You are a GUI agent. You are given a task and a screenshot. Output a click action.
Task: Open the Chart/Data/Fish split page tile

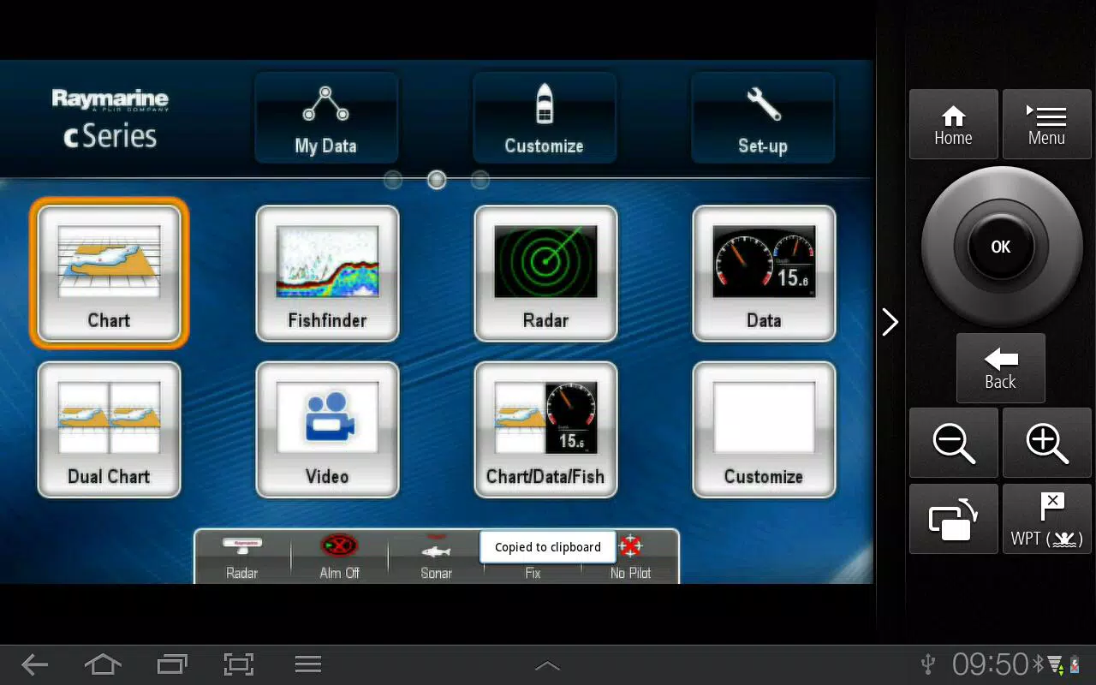545,429
